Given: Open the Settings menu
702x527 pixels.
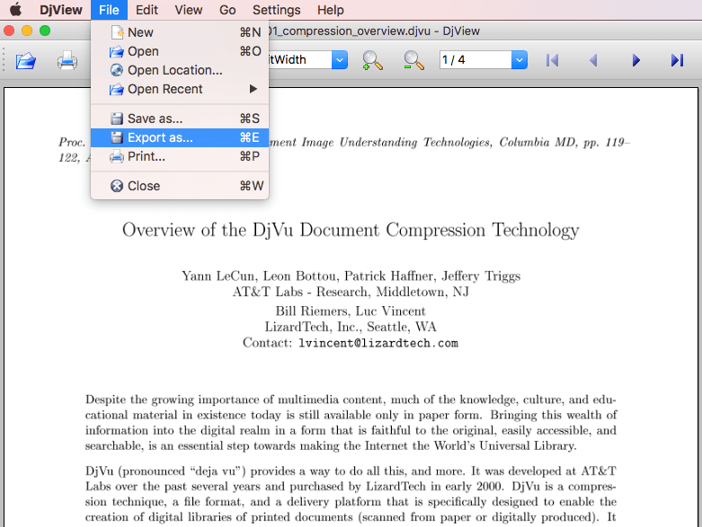Looking at the screenshot, I should (276, 10).
